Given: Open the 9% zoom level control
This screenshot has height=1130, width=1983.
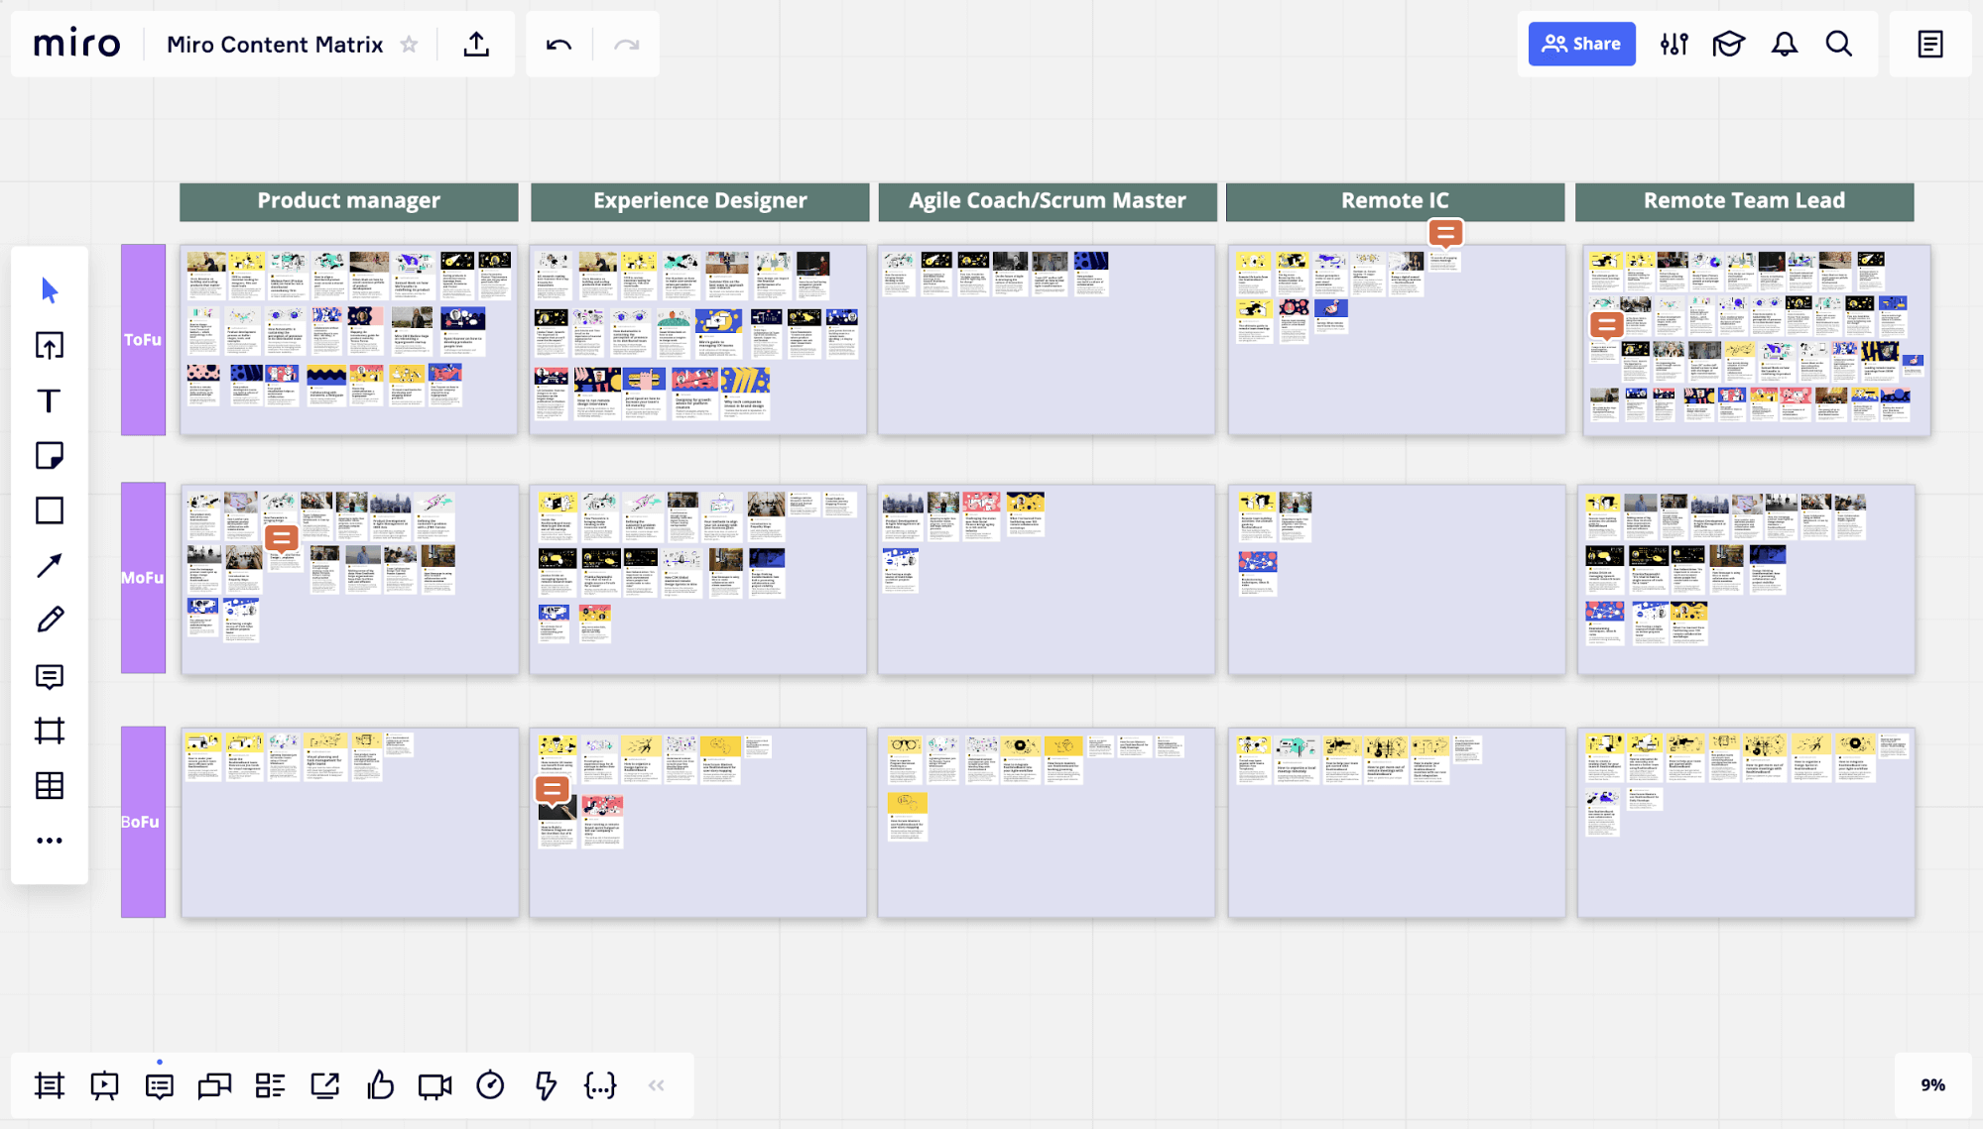Looking at the screenshot, I should 1931,1085.
